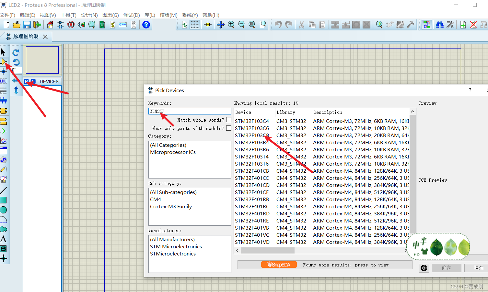Click Pick Devices help question mark
Screen dimensions: 488x292
click(x=470, y=90)
